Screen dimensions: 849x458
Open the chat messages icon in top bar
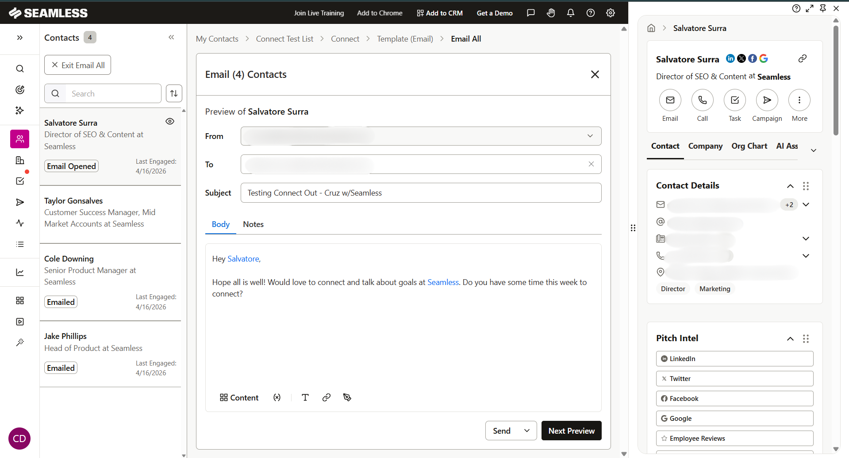point(530,13)
